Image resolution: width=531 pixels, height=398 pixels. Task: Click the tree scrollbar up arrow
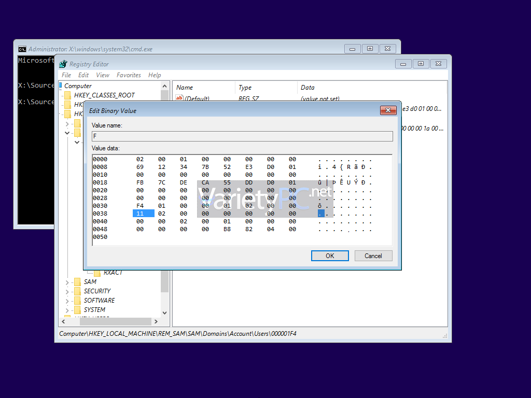[x=164, y=86]
